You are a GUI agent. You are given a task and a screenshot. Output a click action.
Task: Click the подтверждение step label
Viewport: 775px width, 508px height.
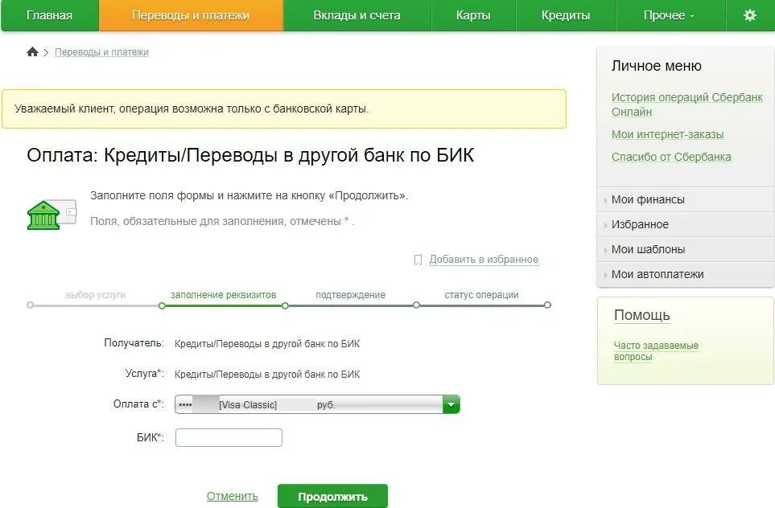point(350,295)
